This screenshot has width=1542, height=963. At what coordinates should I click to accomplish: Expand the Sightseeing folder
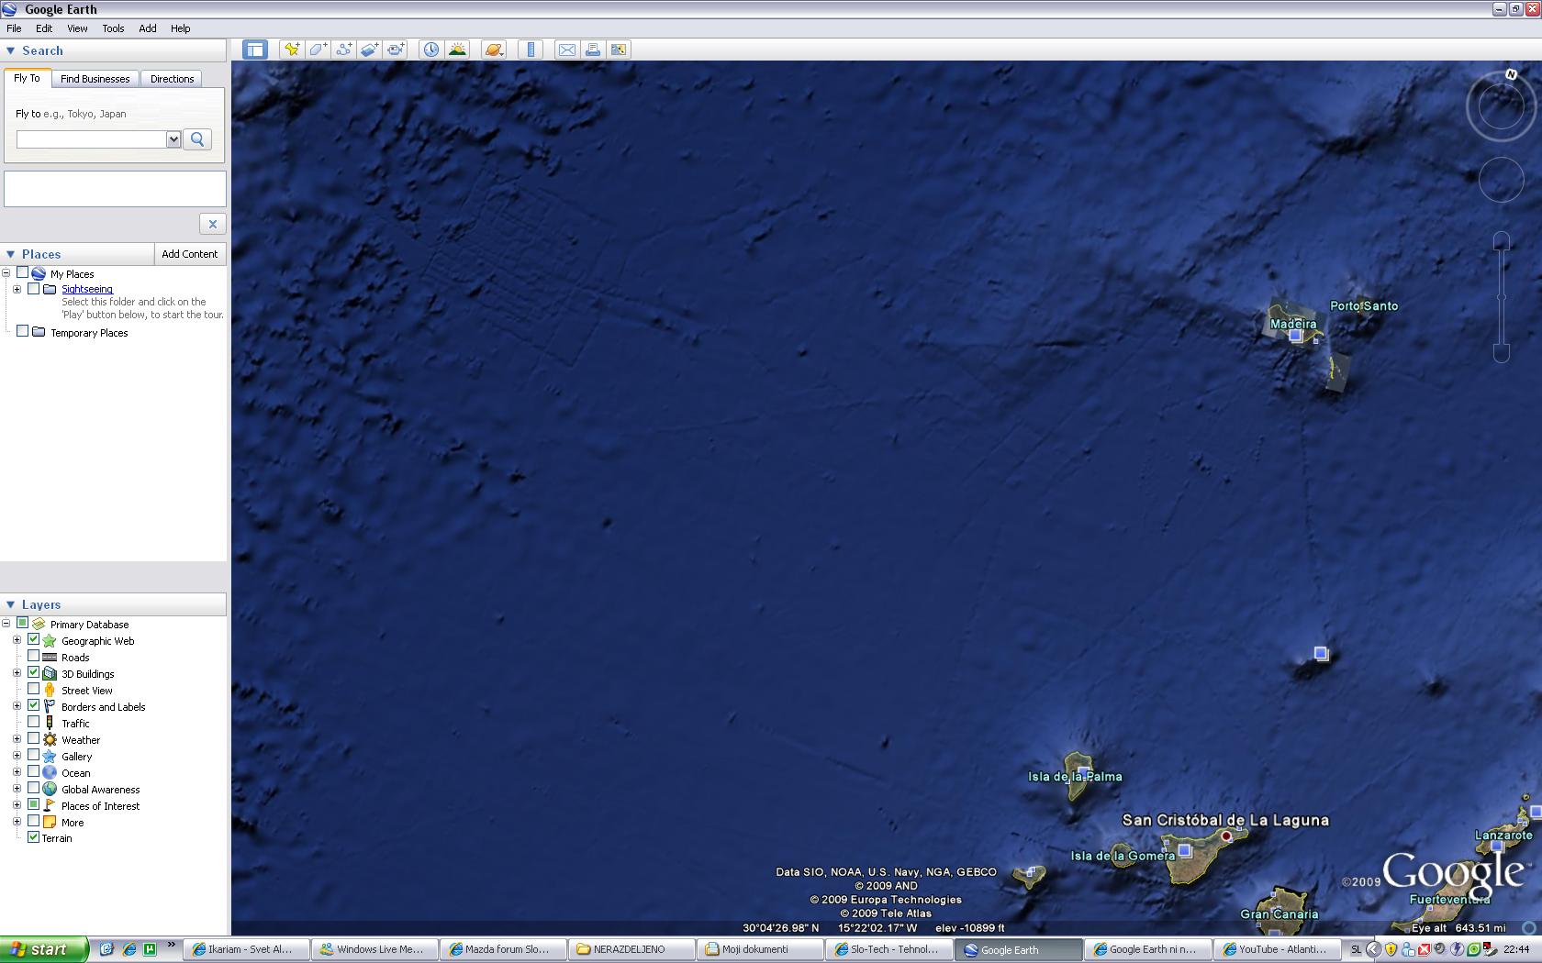[17, 289]
